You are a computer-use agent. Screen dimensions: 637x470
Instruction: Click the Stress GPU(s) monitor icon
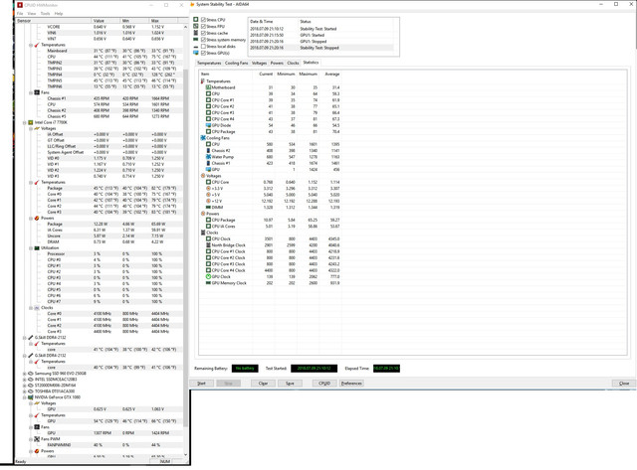196,53
